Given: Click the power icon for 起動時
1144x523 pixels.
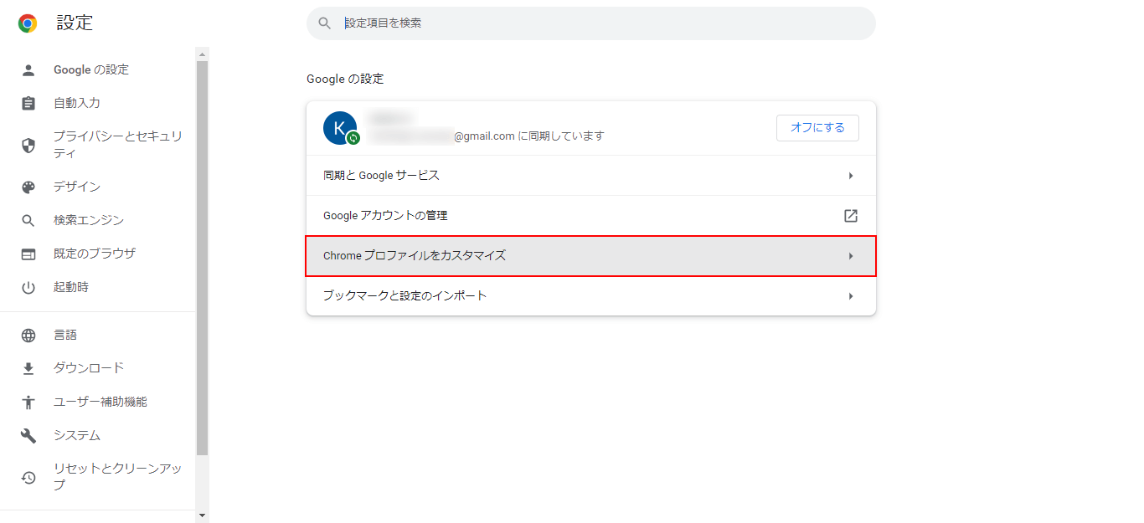Looking at the screenshot, I should (x=28, y=288).
